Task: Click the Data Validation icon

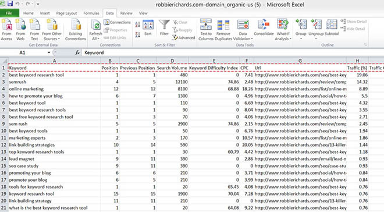Action: click(x=243, y=24)
